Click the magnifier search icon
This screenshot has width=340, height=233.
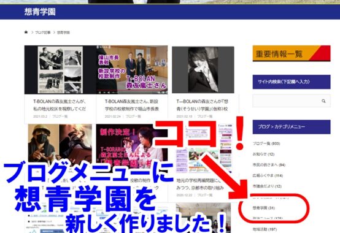323,101
